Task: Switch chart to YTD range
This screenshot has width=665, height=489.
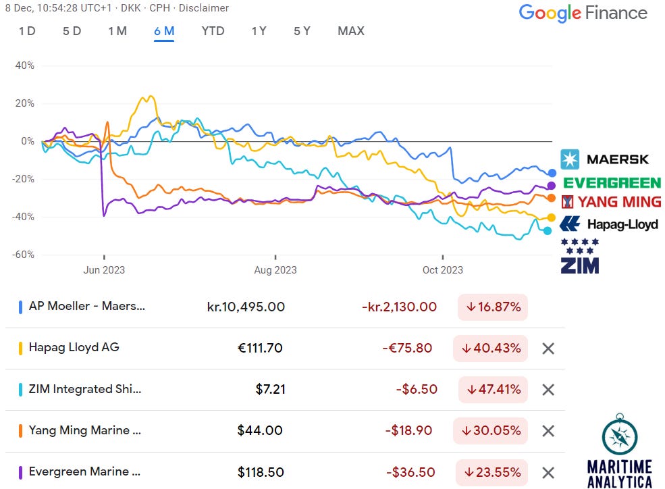Action: pos(213,31)
